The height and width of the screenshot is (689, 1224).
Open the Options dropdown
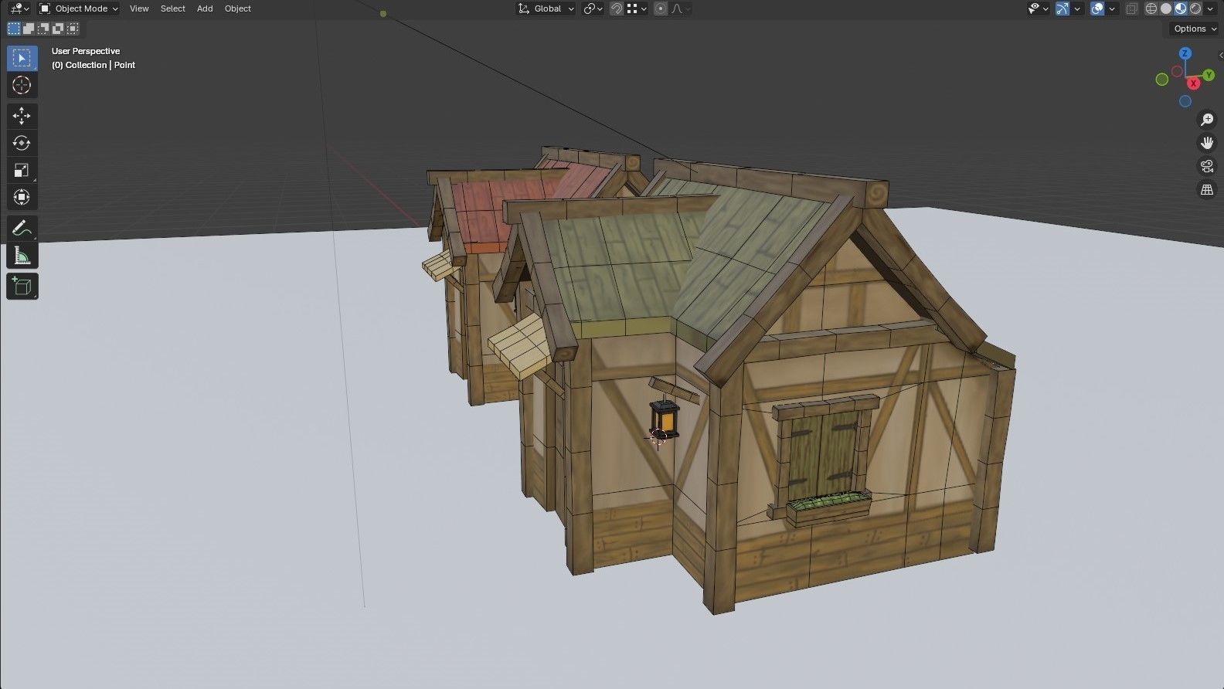pyautogui.click(x=1195, y=29)
